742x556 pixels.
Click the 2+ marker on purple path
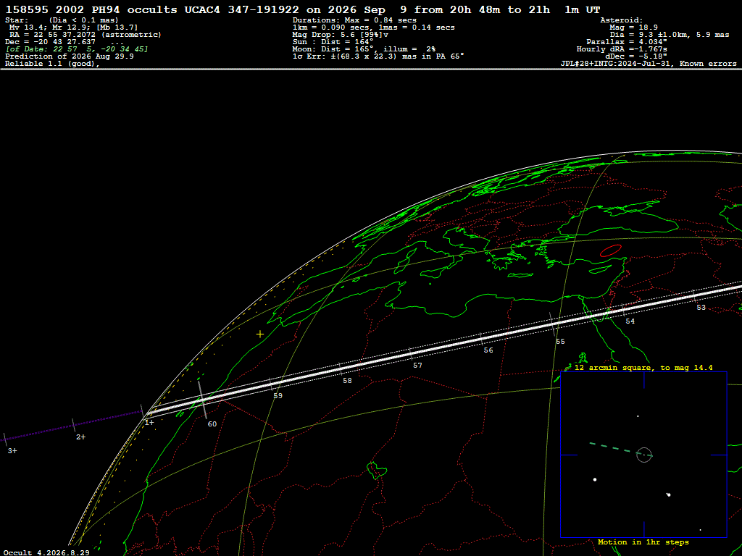[81, 437]
